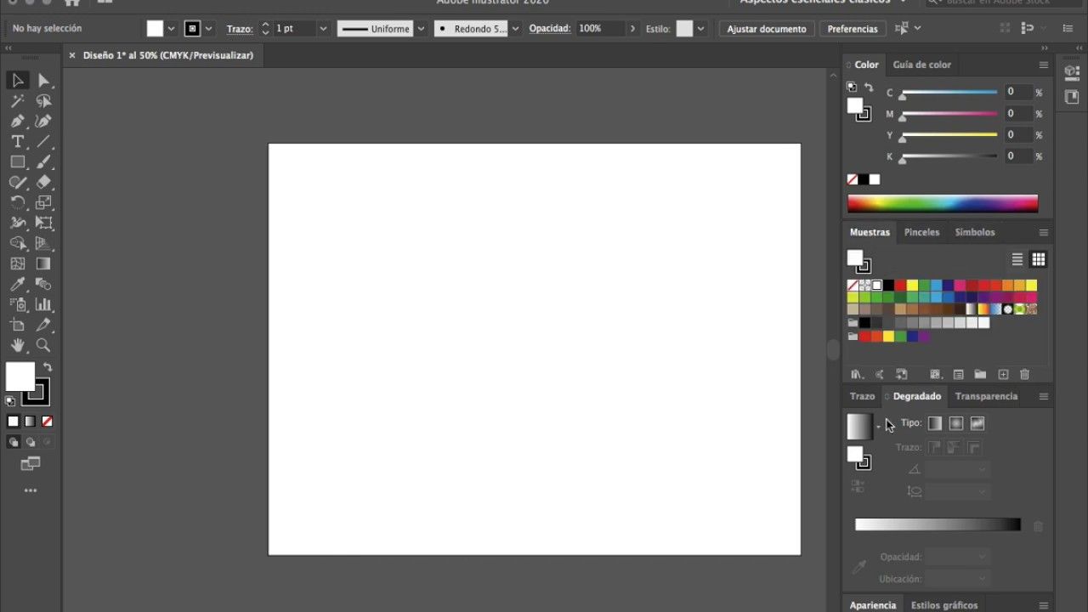Open the Pinceles tab
This screenshot has height=612, width=1088.
(921, 231)
